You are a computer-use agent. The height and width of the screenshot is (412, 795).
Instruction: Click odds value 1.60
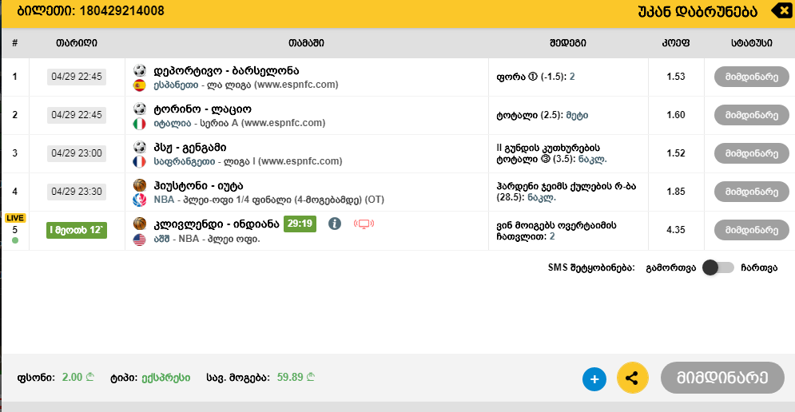point(676,115)
